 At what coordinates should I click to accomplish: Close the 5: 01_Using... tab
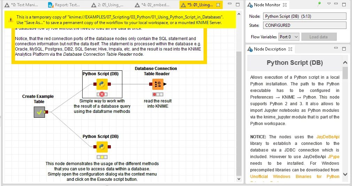click(x=218, y=5)
